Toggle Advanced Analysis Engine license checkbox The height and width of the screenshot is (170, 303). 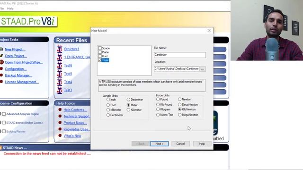(4, 114)
